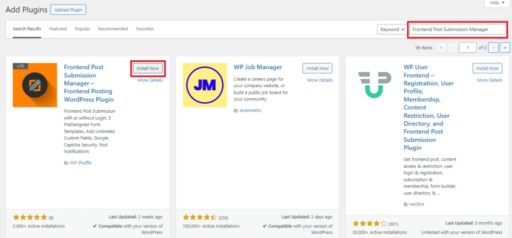
Task: Open More Details for WP Job Manager
Action: coord(319,80)
